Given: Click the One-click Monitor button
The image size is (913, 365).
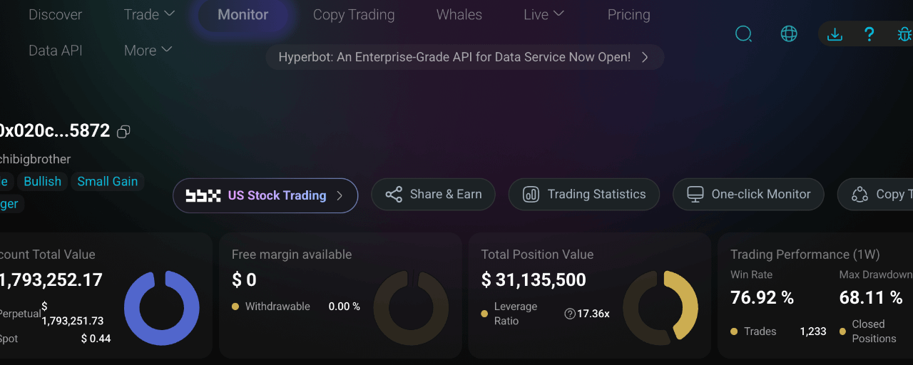Looking at the screenshot, I should (748, 195).
